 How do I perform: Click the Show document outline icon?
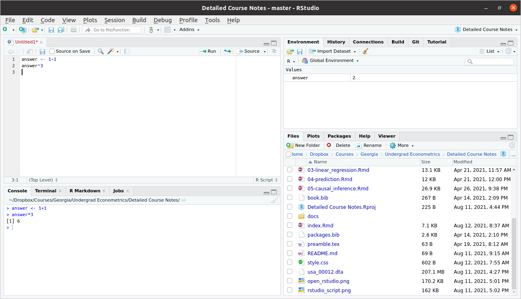coord(274,51)
